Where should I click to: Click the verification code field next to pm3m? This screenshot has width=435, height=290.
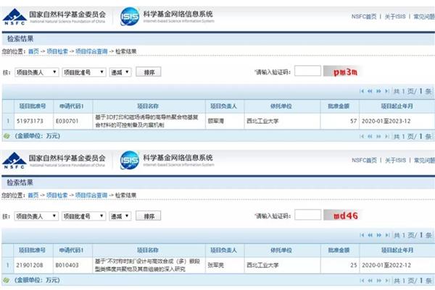307,72
